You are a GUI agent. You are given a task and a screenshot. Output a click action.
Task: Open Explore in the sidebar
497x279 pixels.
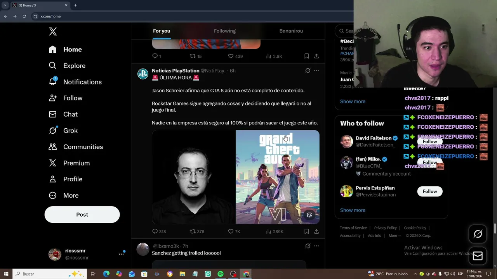click(67, 65)
